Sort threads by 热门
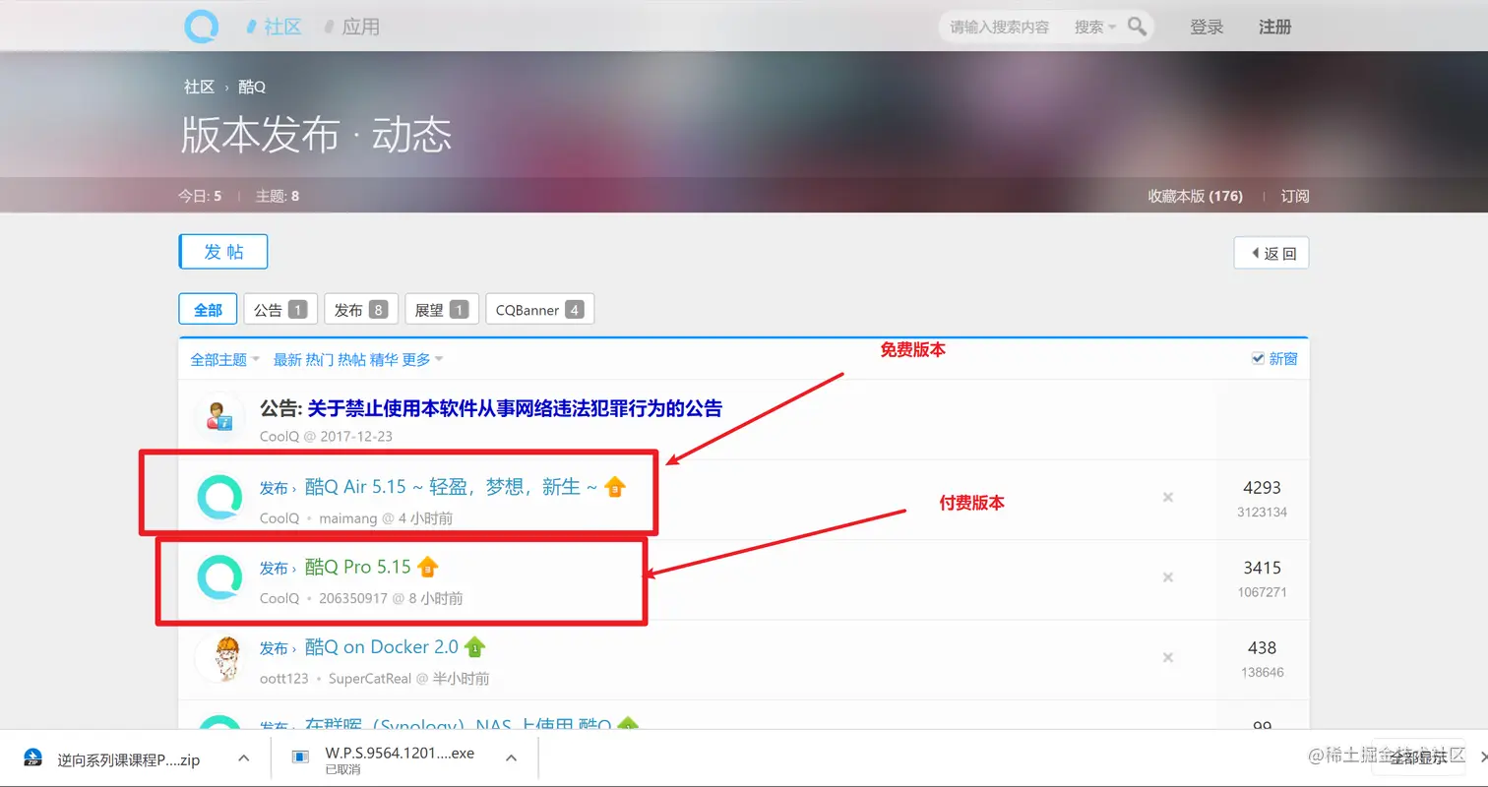The width and height of the screenshot is (1488, 787). [x=320, y=359]
